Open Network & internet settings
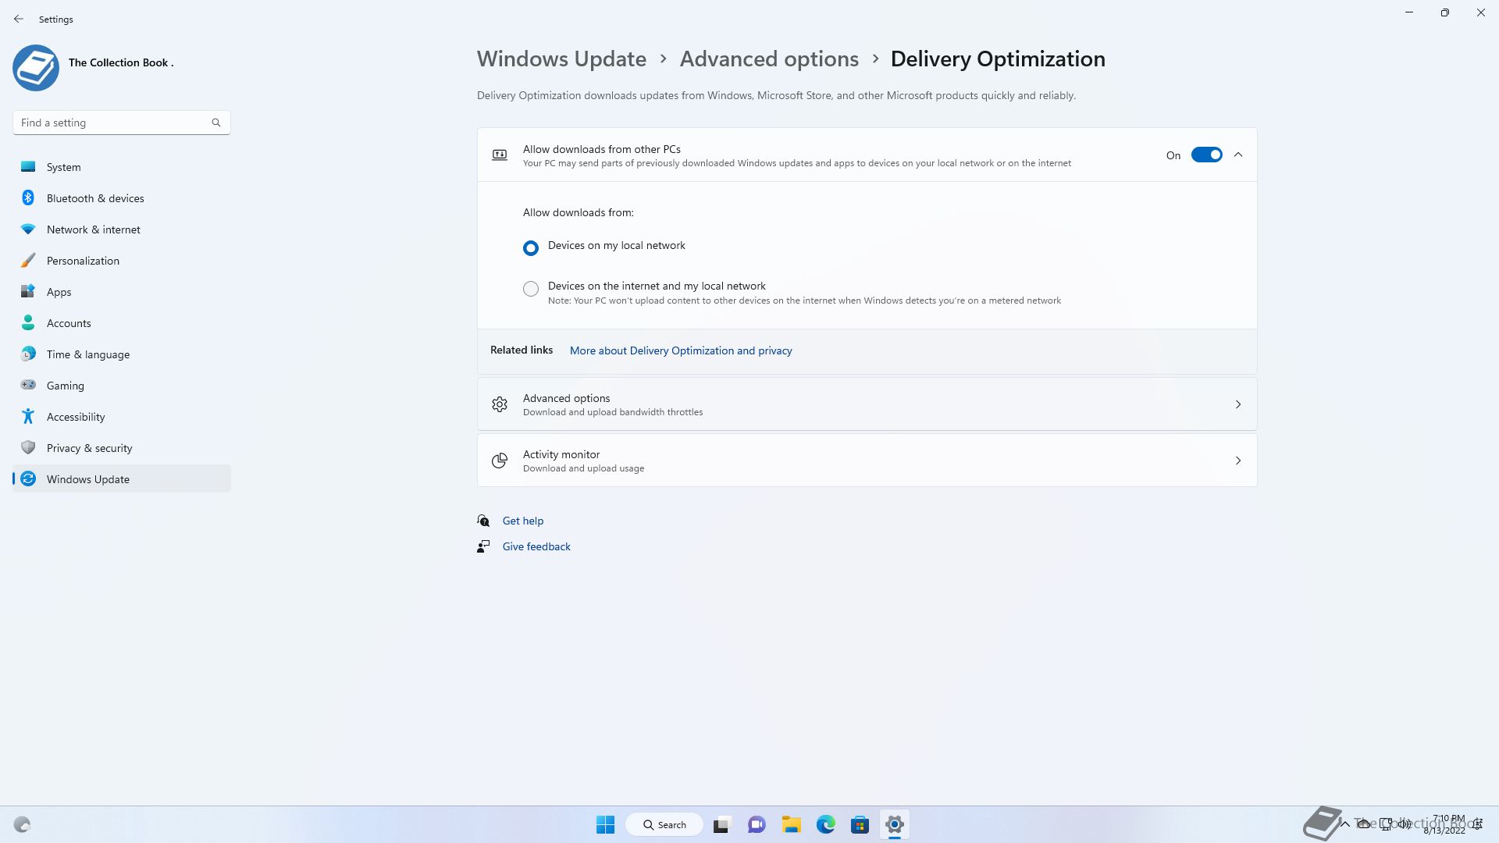Screen dimensions: 1499x843 point(122,229)
